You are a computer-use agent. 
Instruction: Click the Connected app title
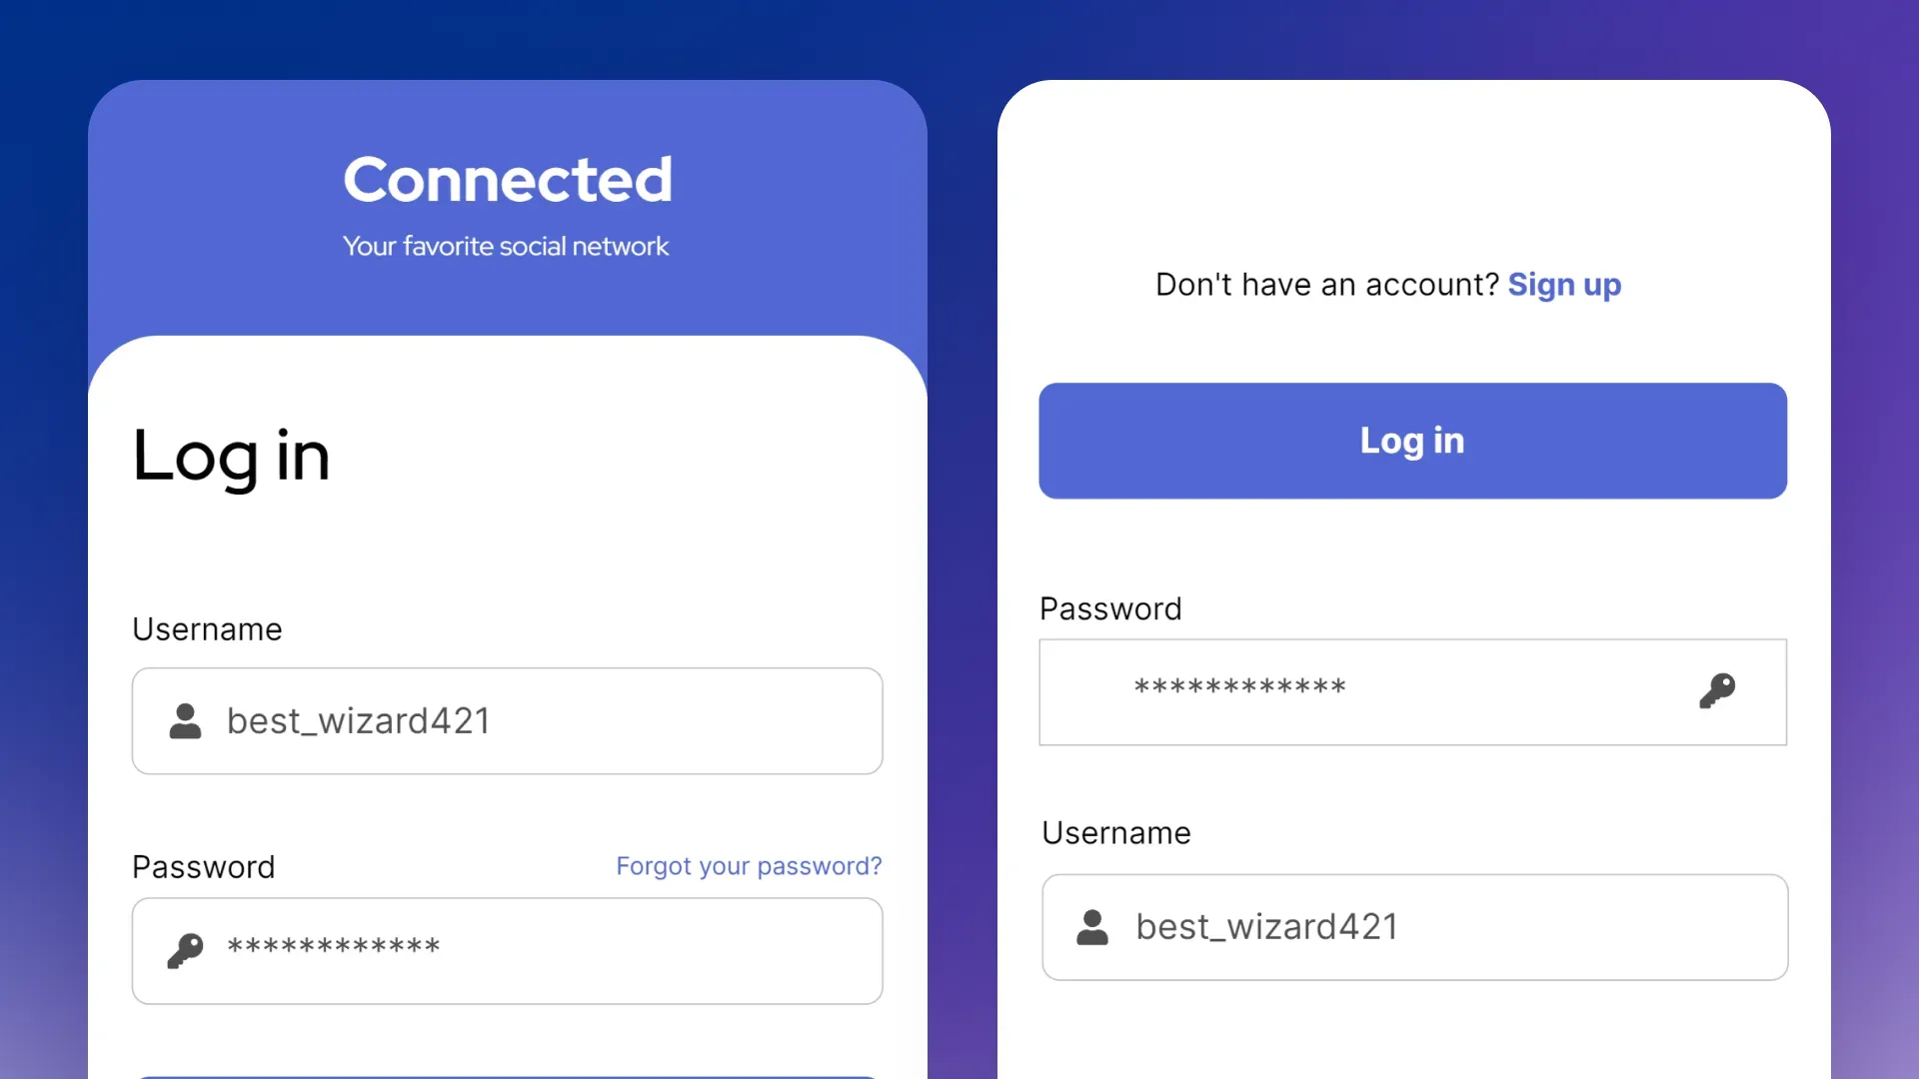click(508, 180)
